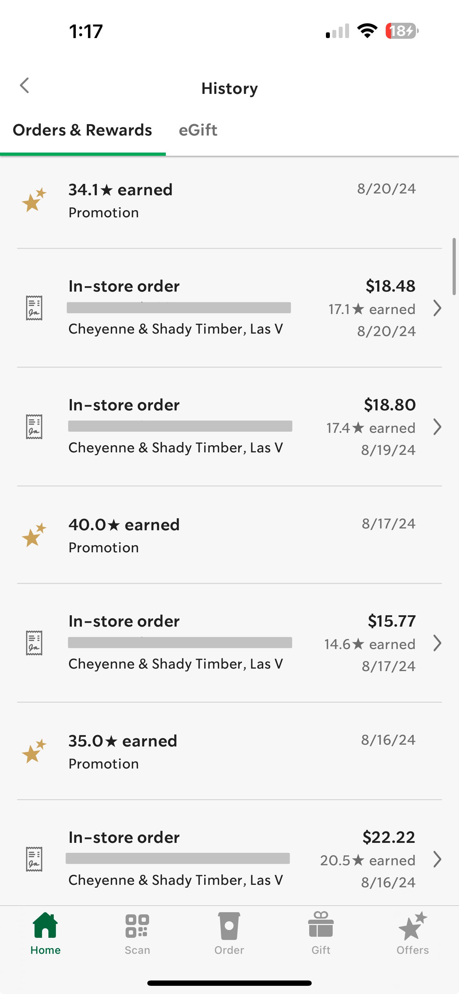Viewport: 459px width, 994px height.
Task: Tap the receipt icon for the $22.22 order
Action: click(34, 859)
